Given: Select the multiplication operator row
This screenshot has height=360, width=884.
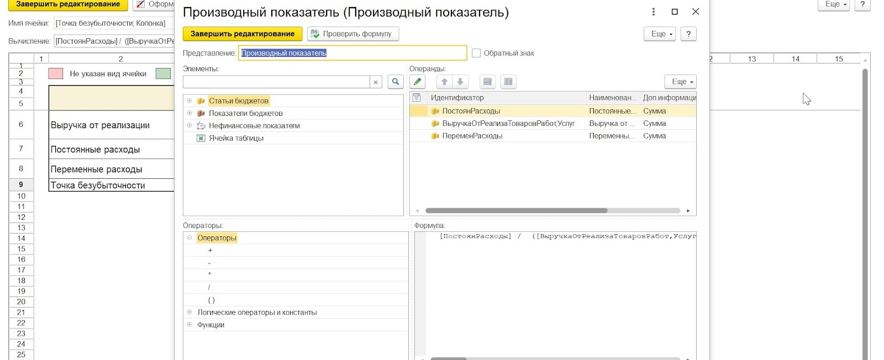Looking at the screenshot, I should tap(296, 275).
